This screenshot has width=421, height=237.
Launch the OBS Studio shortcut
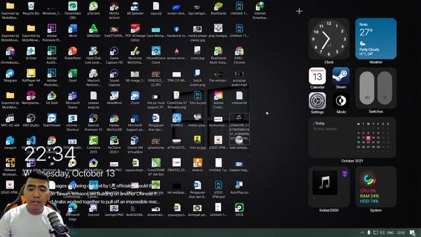click(31, 120)
